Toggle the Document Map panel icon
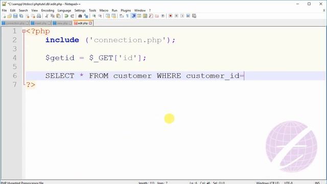Image resolution: width=327 pixels, height=184 pixels. (145, 16)
